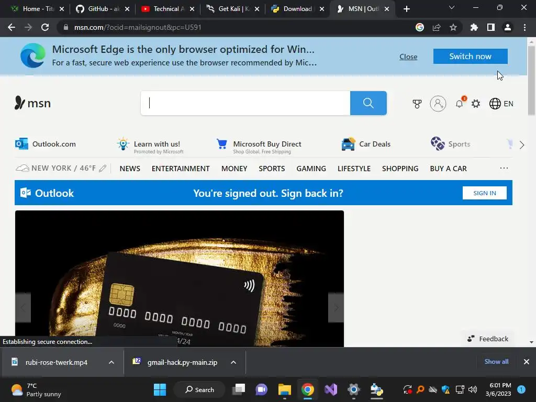The image size is (536, 402).
Task: Open the Chrome profile avatar
Action: tap(508, 27)
